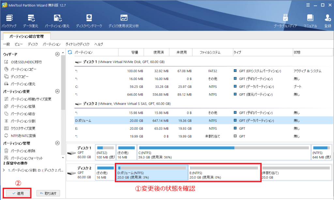334x200 pixels.
Task: Launch データ復元 data recovery
Action: point(31,21)
